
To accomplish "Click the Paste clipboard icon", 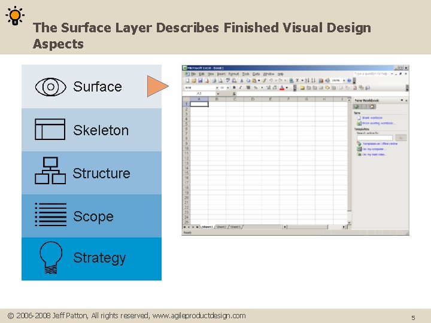I will click(254, 81).
